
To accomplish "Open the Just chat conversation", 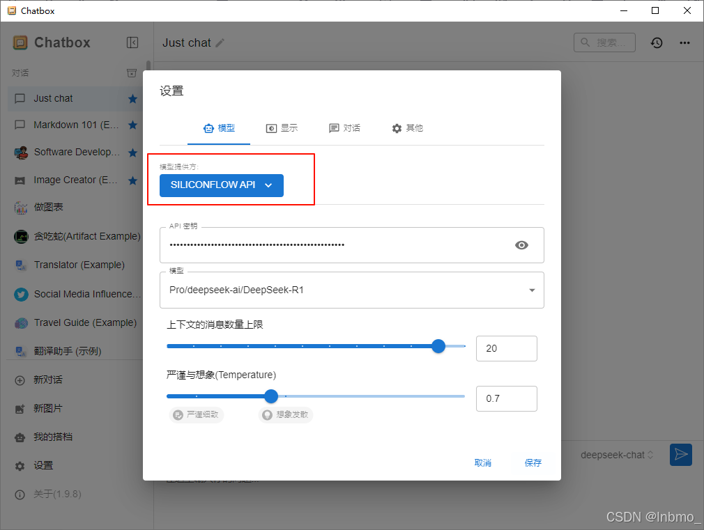I will coord(75,98).
